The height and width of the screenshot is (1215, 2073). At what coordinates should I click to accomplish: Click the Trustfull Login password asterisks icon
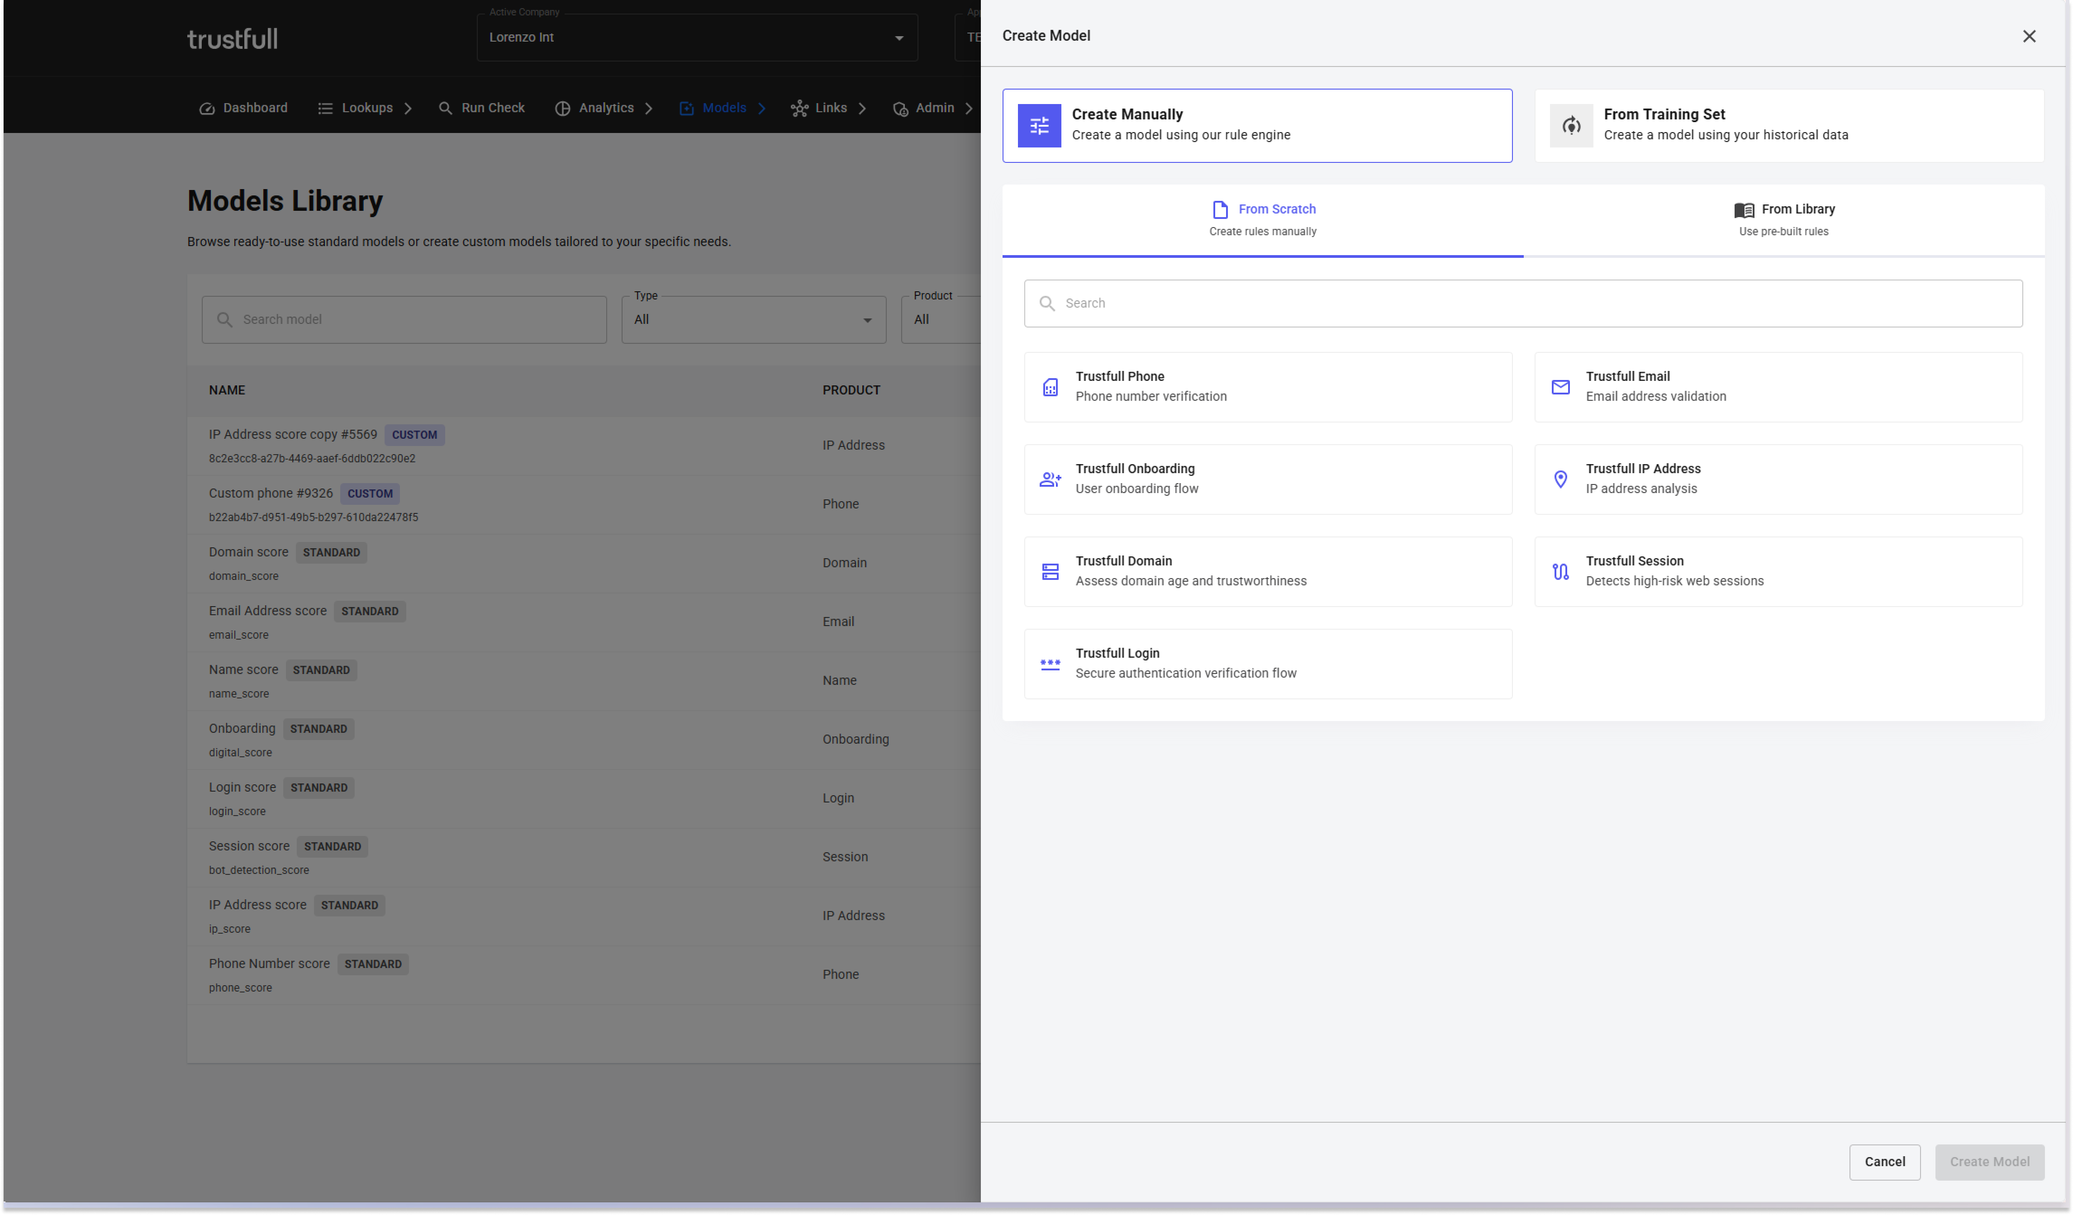click(x=1050, y=663)
